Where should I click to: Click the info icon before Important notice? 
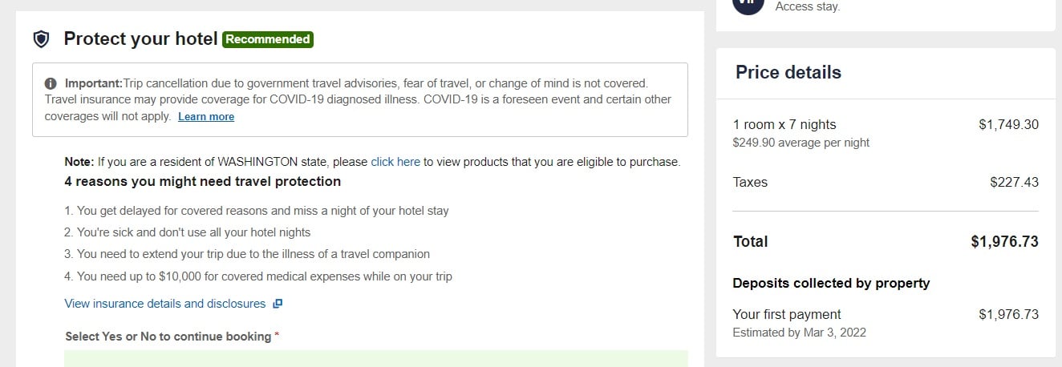point(51,83)
